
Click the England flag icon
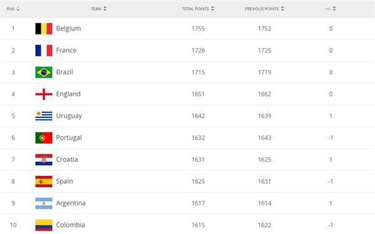(44, 94)
